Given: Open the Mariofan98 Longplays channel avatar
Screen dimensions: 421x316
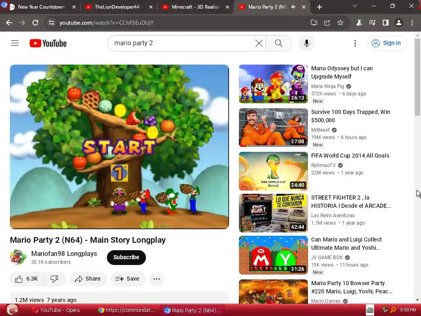Looking at the screenshot, I should [x=18, y=257].
